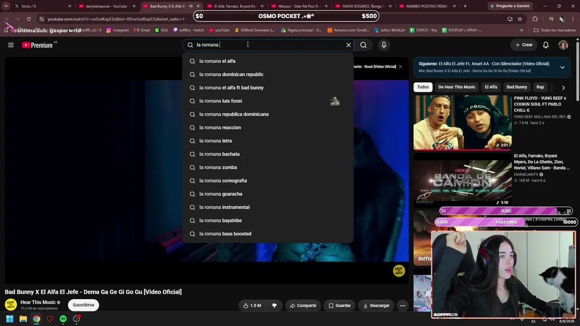
Task: Open the tab search dropdown arrow
Action: pyautogui.click(x=6, y=6)
